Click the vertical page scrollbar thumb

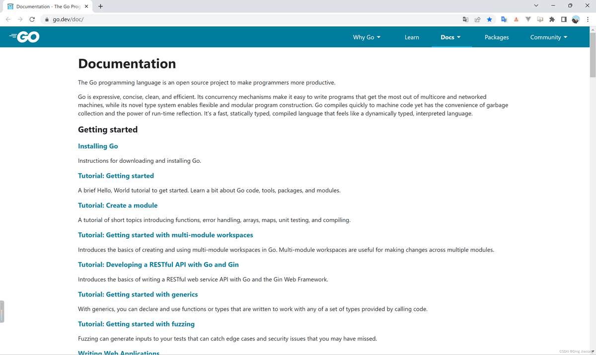click(x=593, y=55)
